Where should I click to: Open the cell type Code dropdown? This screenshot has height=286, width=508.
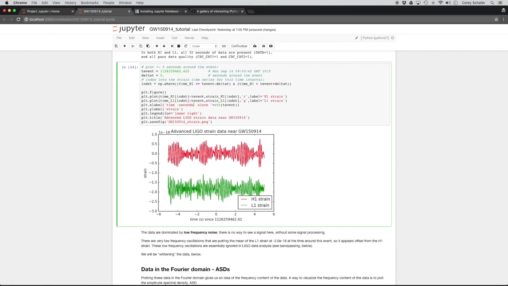pos(204,46)
